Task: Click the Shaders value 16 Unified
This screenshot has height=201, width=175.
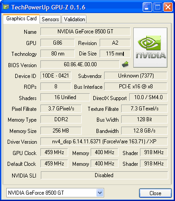Action: pos(65,97)
